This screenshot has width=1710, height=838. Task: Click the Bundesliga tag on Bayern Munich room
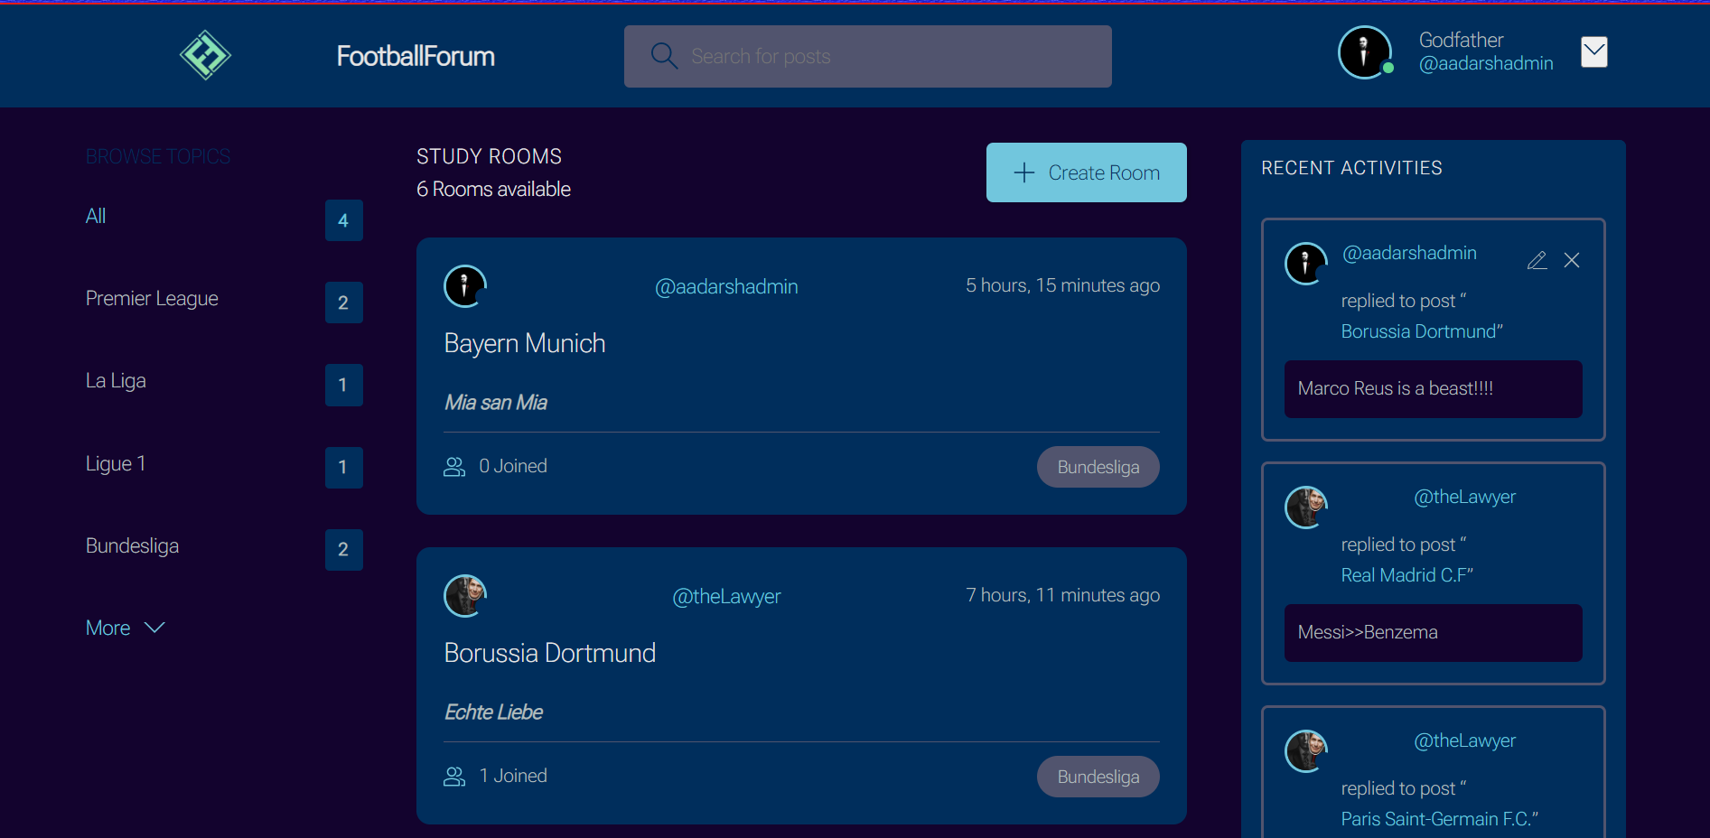click(1098, 467)
